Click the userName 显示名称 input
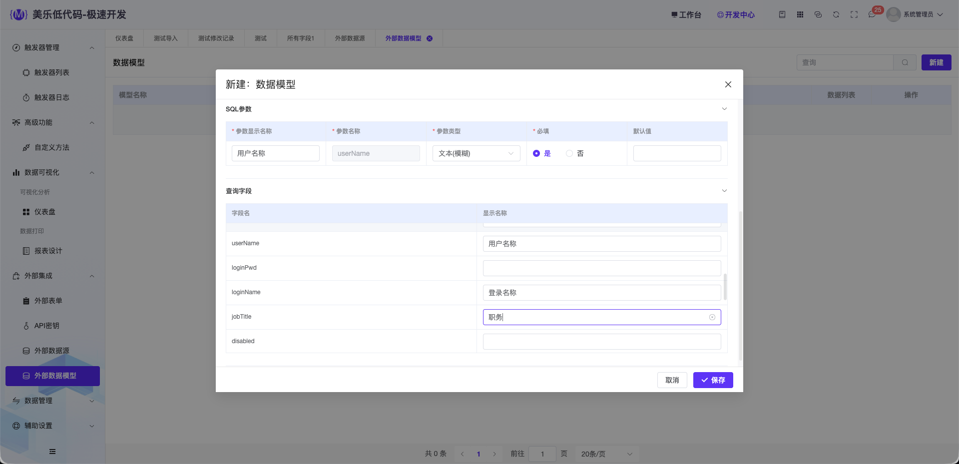The height and width of the screenshot is (464, 959). pos(602,244)
